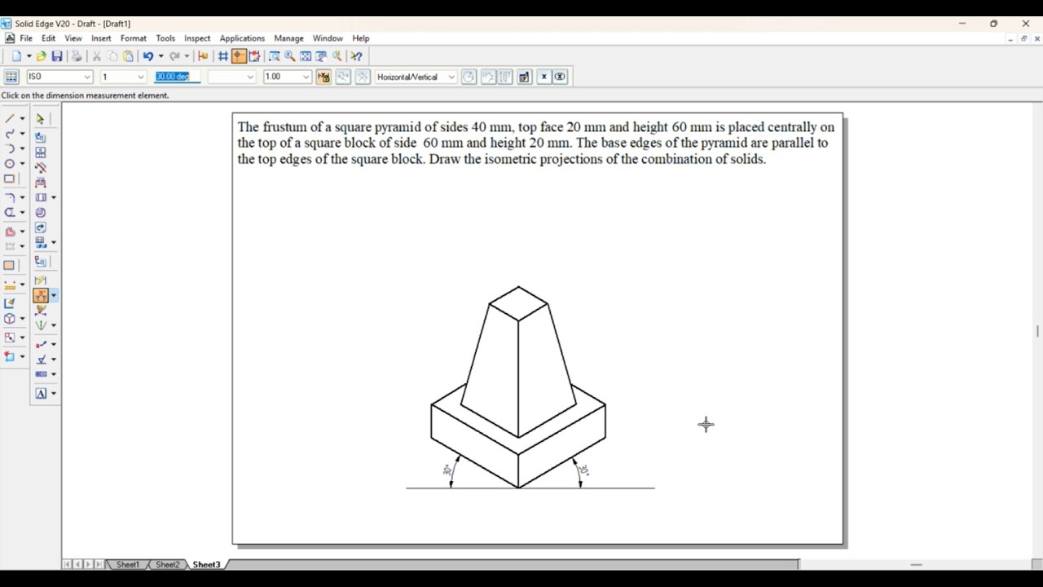Toggle the clock-like angle ribbon button

[469, 77]
